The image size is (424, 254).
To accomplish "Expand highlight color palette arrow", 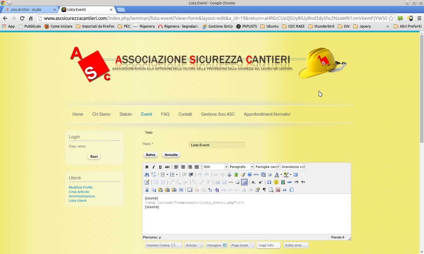I will point(291,174).
